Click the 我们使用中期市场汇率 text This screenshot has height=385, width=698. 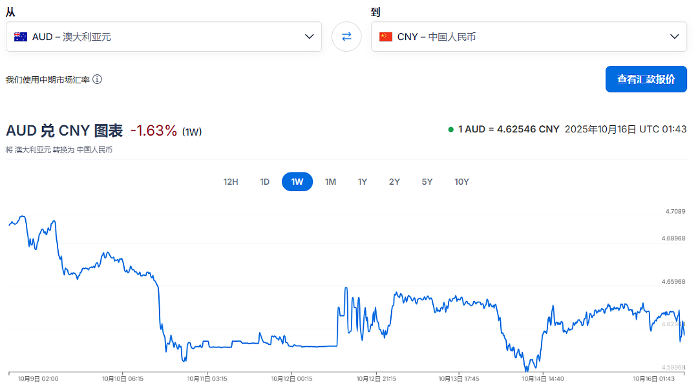(x=48, y=79)
